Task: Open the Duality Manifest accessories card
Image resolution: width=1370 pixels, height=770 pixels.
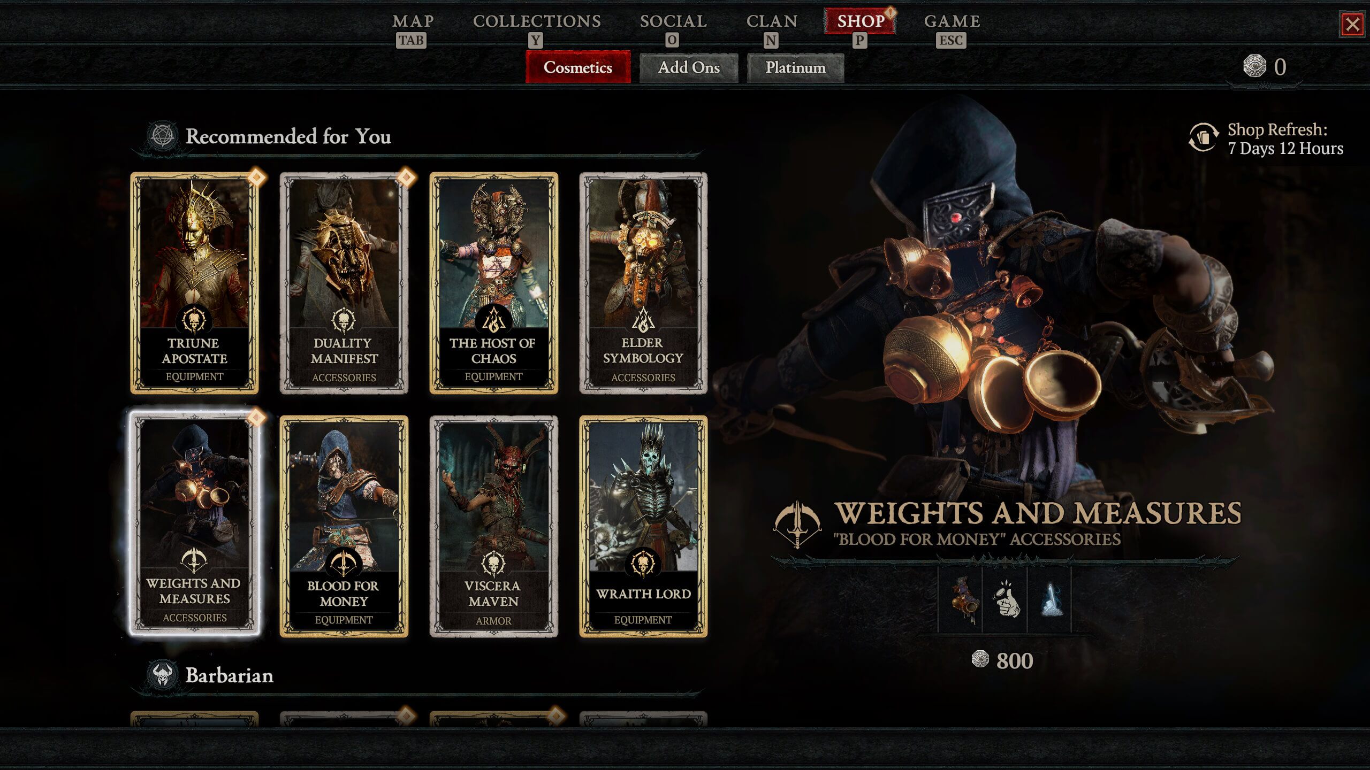Action: click(x=344, y=283)
